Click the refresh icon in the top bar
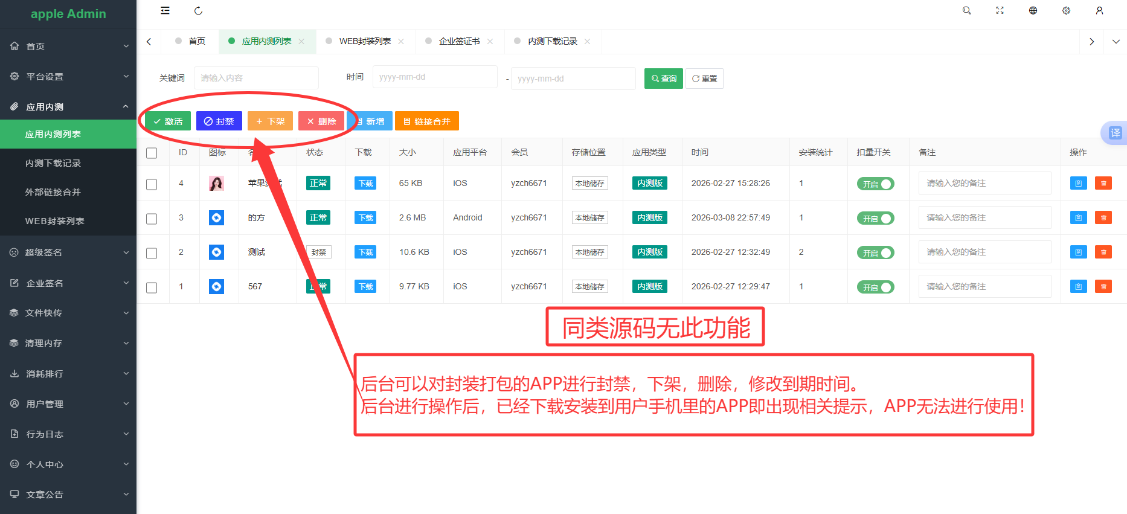The height and width of the screenshot is (514, 1127). coord(198,11)
